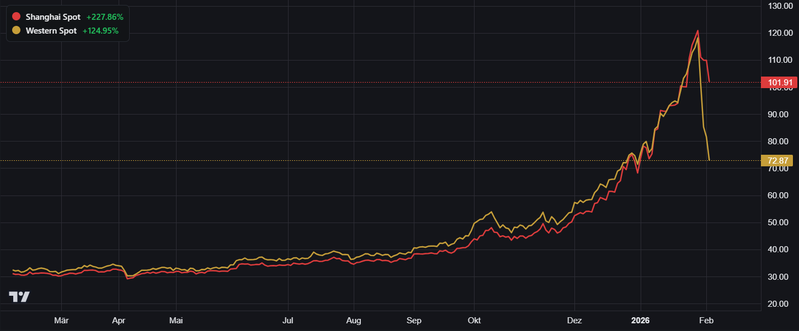
Task: Click the yellow Western Spot legend dot
Action: click(x=16, y=31)
